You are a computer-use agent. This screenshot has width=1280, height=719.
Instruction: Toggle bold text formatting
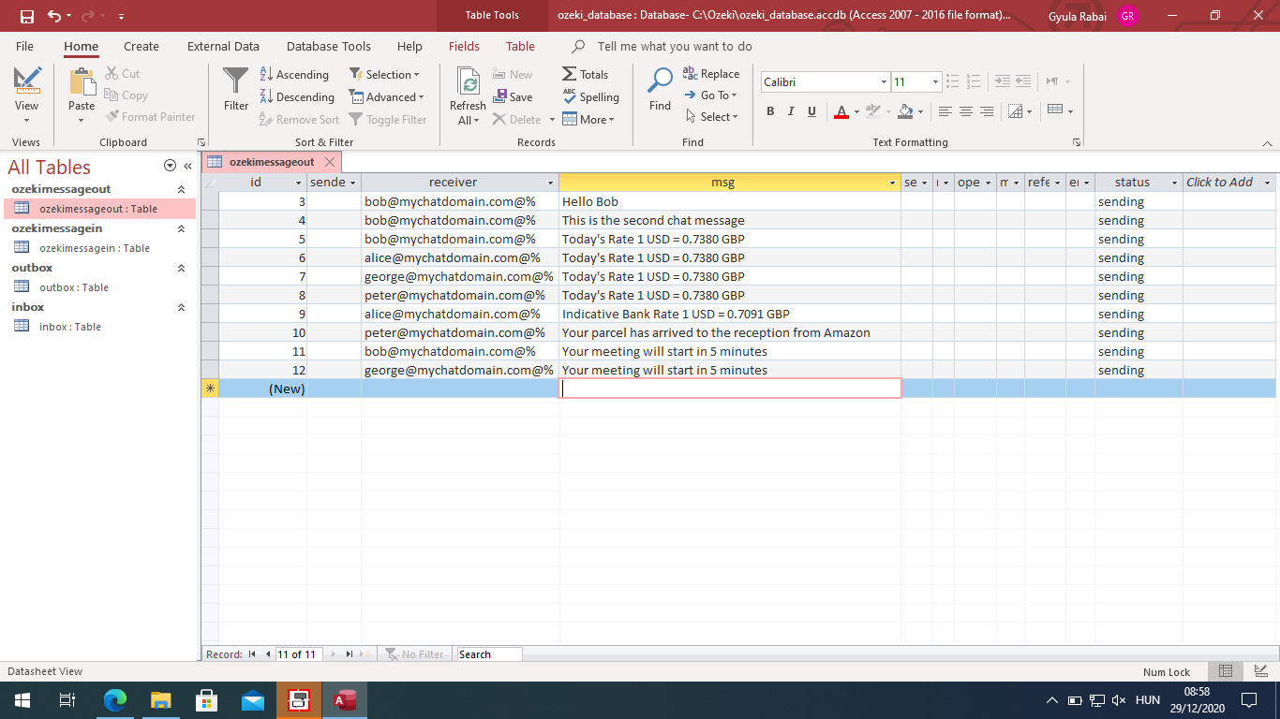770,110
